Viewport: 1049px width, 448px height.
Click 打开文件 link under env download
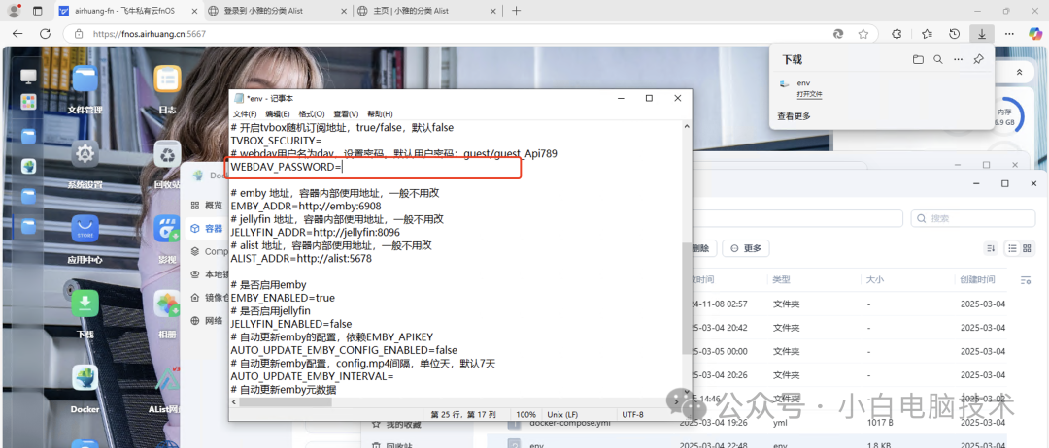[809, 95]
